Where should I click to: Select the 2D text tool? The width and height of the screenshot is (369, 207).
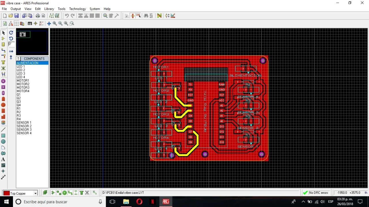[x=3, y=159]
